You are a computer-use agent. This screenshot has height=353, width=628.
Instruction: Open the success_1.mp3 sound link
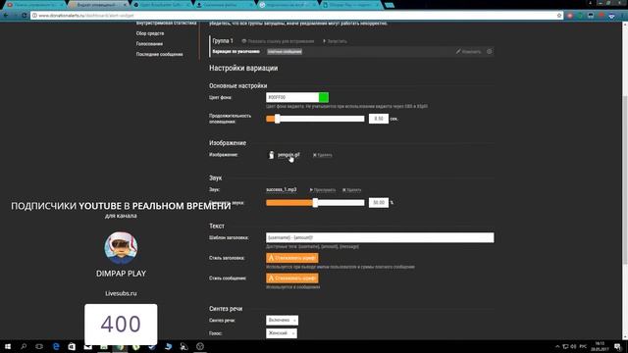pyautogui.click(x=282, y=189)
